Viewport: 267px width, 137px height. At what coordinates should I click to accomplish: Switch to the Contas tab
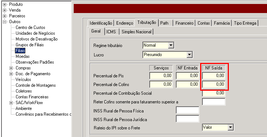pos(204,23)
